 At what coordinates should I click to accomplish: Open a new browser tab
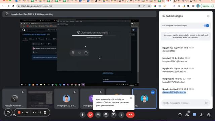[x=200, y=1]
